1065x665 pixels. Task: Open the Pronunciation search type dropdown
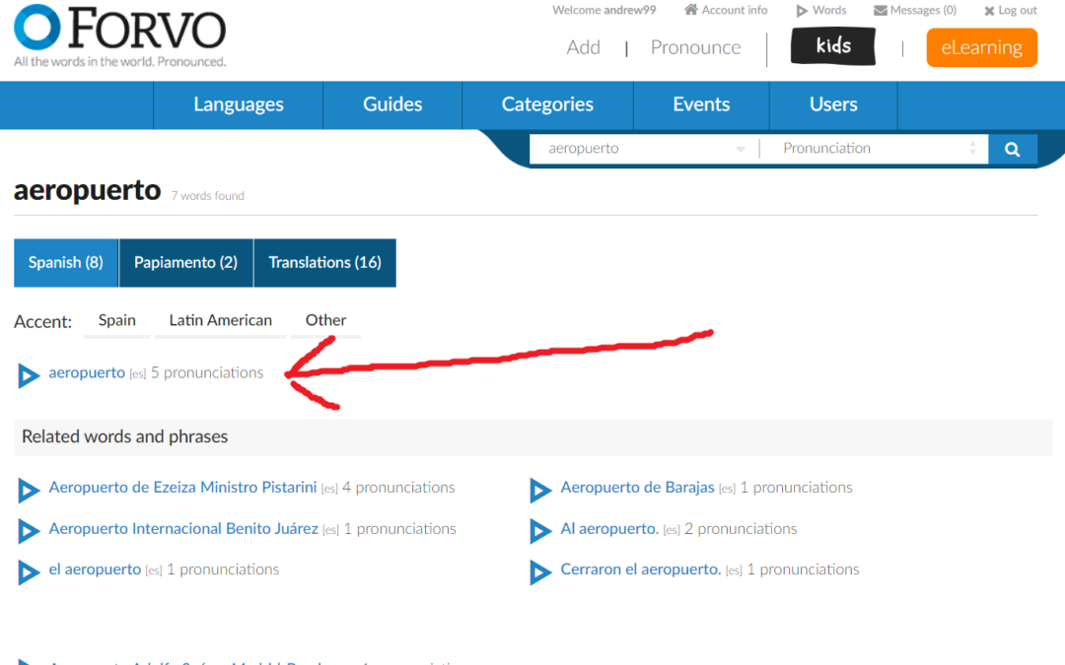(880, 149)
